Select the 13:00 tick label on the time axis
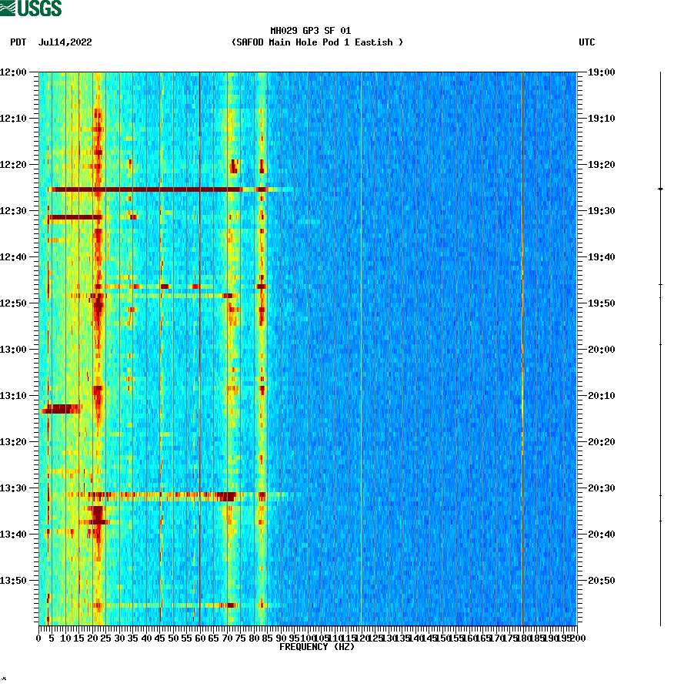Viewport: 694px width, 687px height. (x=14, y=349)
